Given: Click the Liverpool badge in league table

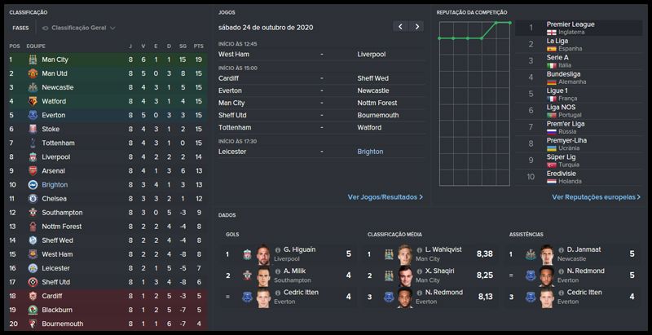Looking at the screenshot, I should click(x=33, y=156).
